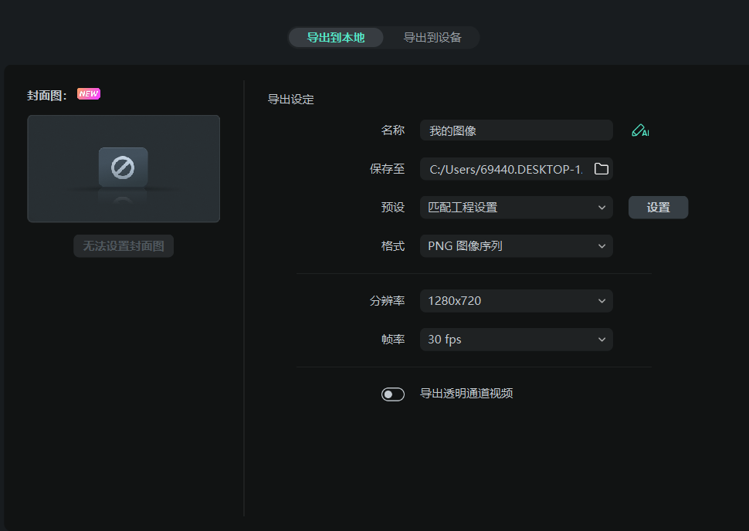The image size is (749, 531).
Task: Click the prohibited-sign cover placeholder icon
Action: click(124, 166)
